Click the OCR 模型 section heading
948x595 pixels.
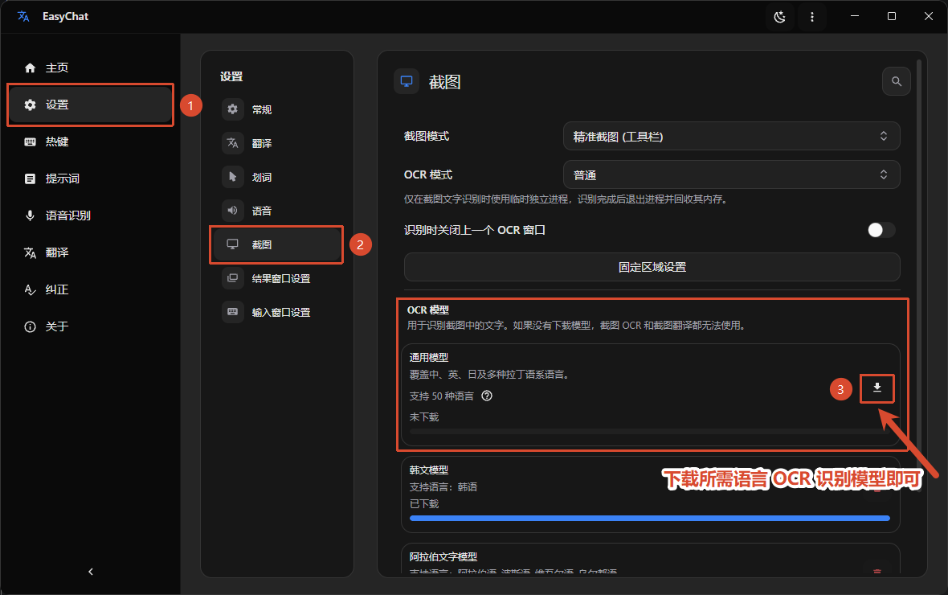tap(428, 310)
